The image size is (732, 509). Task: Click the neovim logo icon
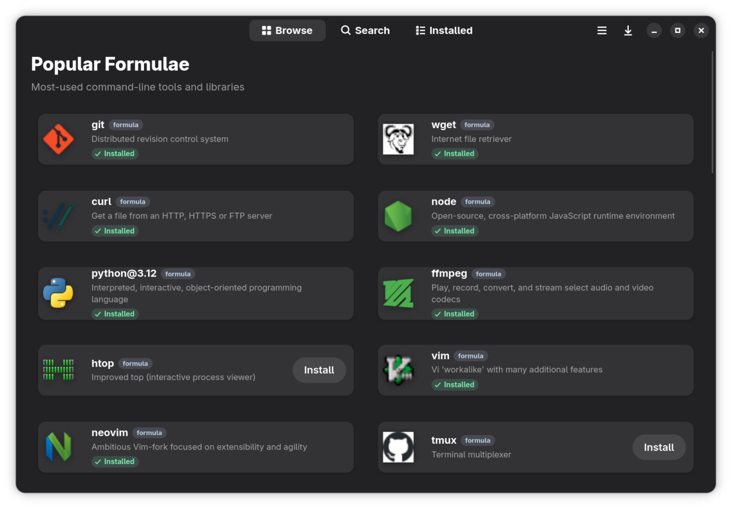pos(58,447)
